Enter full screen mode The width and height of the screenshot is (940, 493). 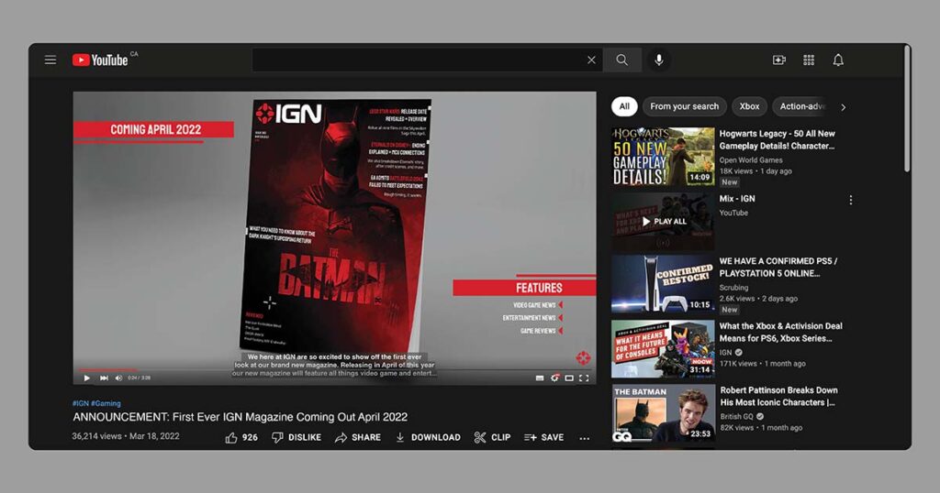pos(585,378)
